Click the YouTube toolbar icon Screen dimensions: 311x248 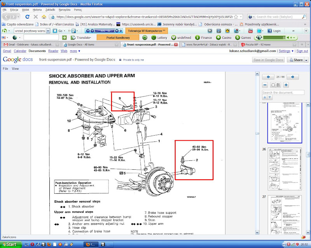point(250,31)
